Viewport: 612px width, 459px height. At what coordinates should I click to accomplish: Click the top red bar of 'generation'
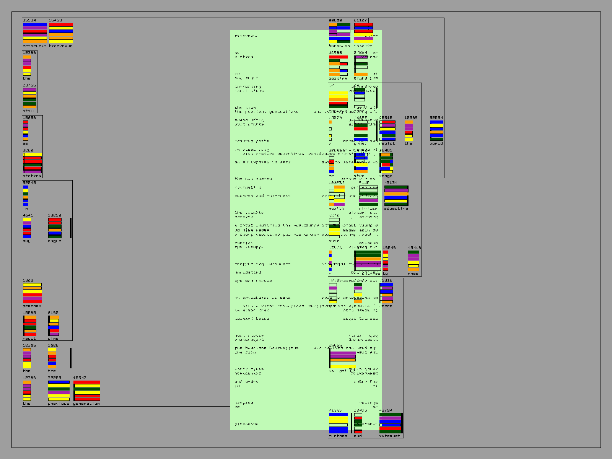[87, 382]
